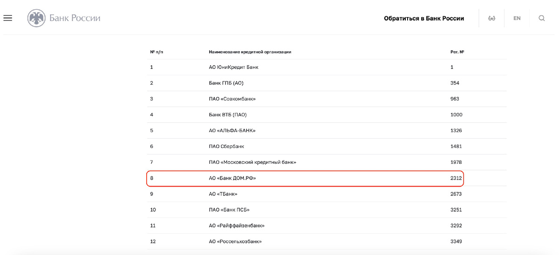The height and width of the screenshot is (255, 559).
Task: Select registration number 1481
Action: [x=456, y=147]
